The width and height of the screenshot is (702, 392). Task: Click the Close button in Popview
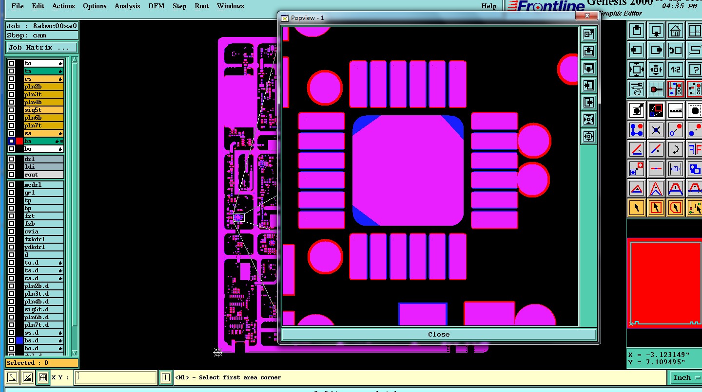click(439, 334)
